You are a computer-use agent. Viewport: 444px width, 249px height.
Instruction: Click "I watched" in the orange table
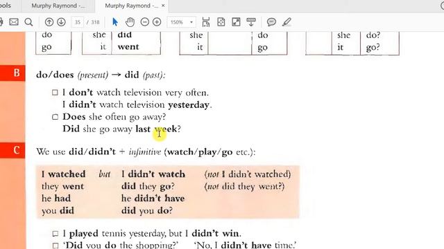(63, 174)
